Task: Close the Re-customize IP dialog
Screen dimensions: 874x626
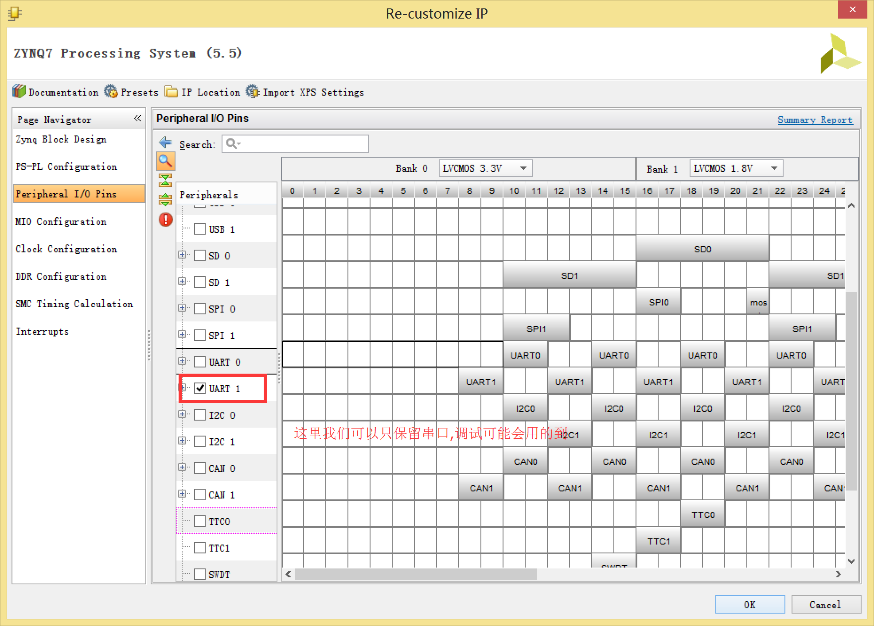Action: coord(852,9)
